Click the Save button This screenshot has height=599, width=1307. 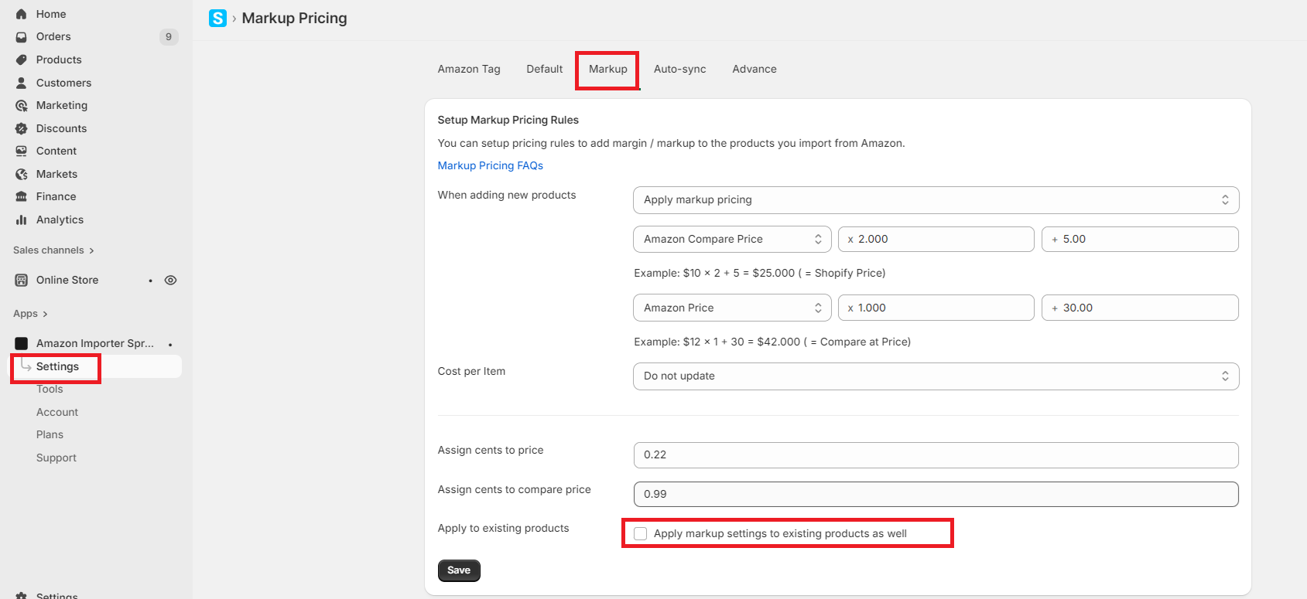(459, 570)
